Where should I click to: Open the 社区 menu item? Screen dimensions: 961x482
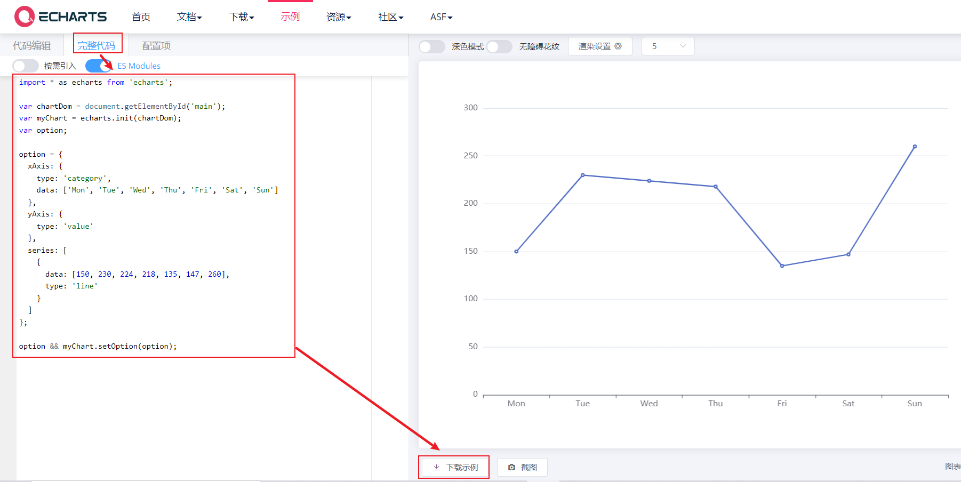point(390,17)
